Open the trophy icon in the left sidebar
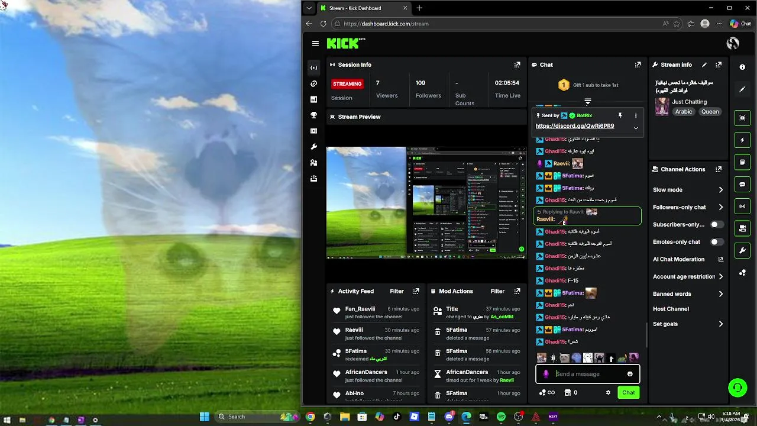Viewport: 757px width, 426px height. pos(313,115)
